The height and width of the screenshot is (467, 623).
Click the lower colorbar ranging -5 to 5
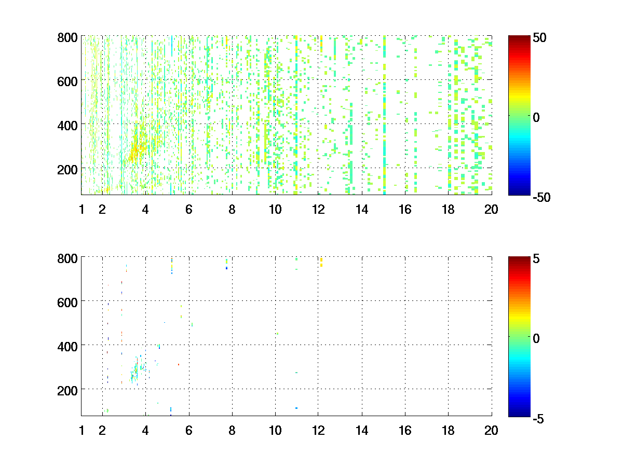(x=519, y=336)
